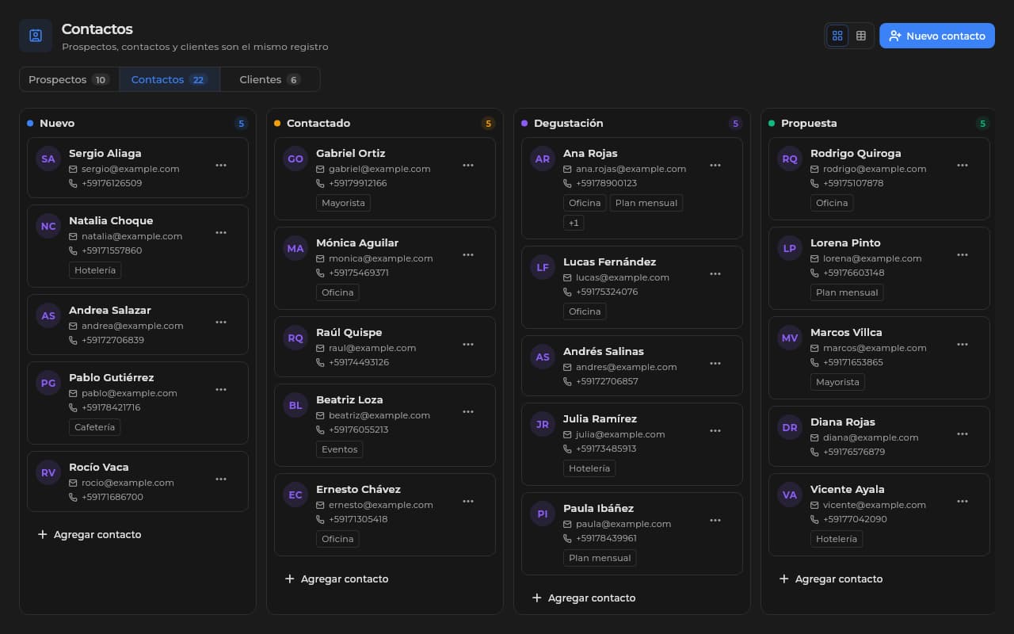Select the Contactos tab
This screenshot has height=634, width=1014.
coord(170,79)
